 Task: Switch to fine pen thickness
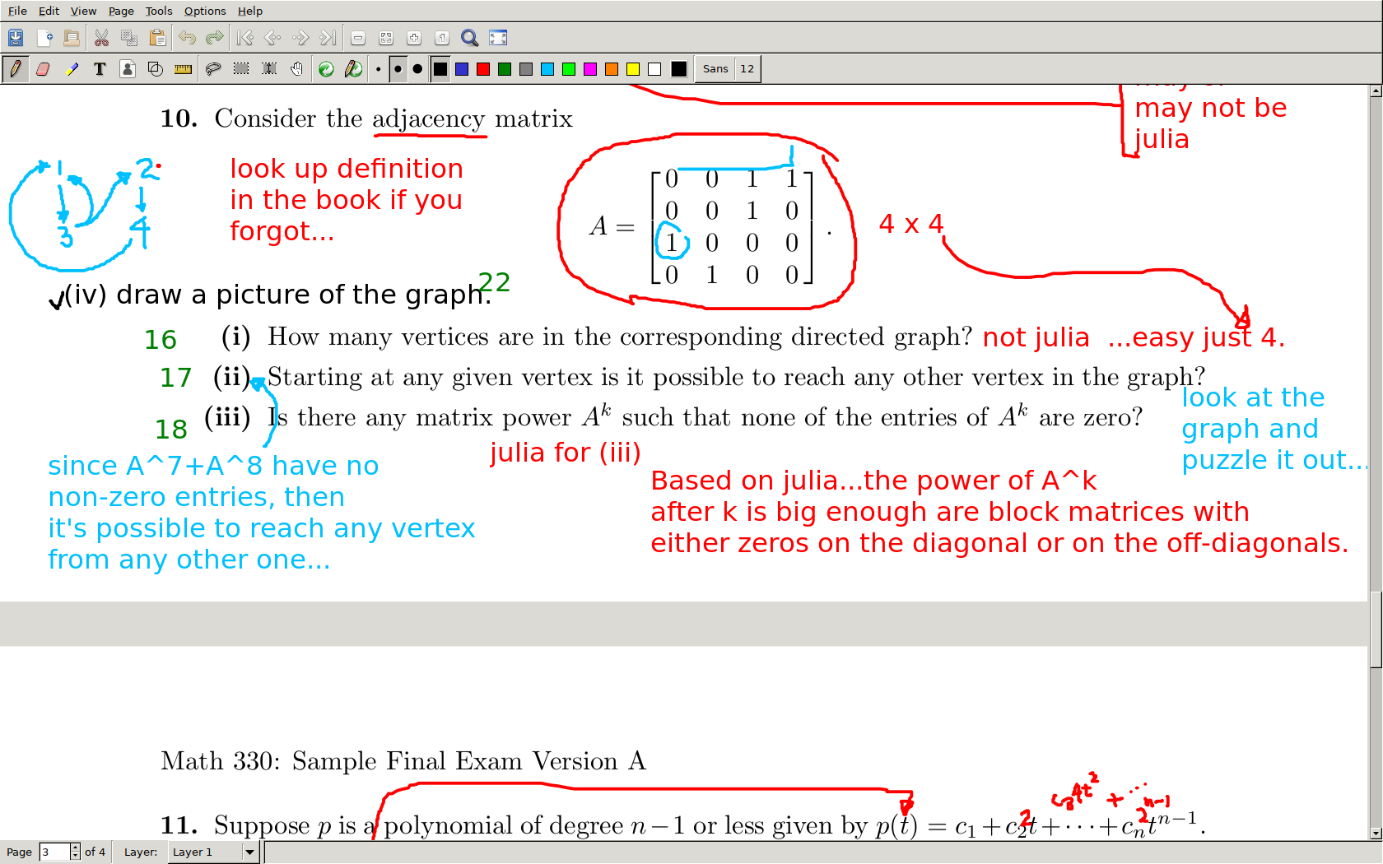coord(378,69)
